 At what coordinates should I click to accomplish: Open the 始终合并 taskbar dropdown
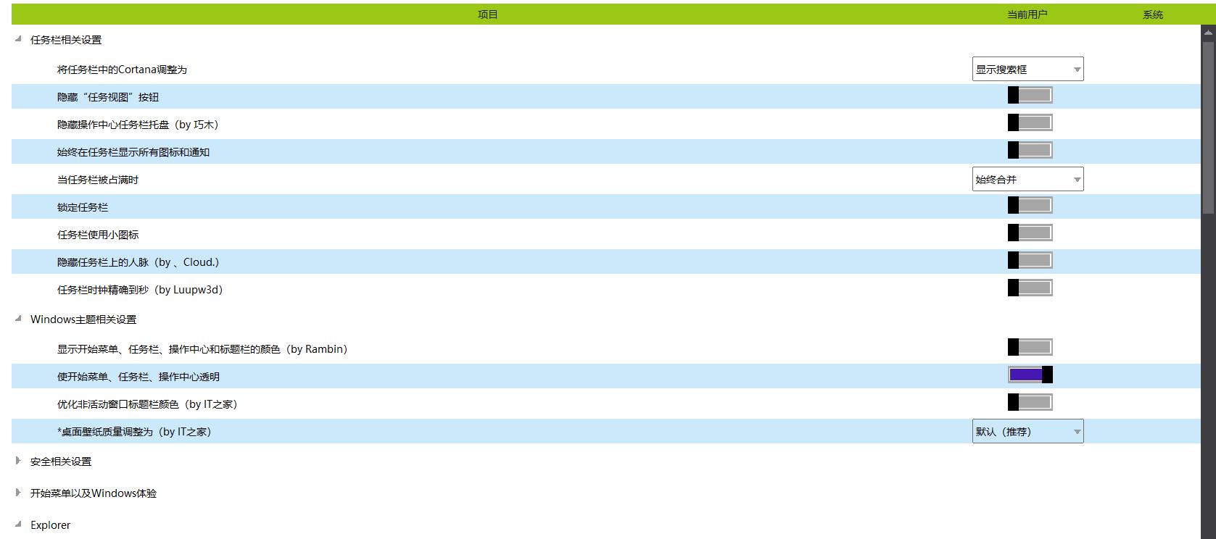(1027, 180)
